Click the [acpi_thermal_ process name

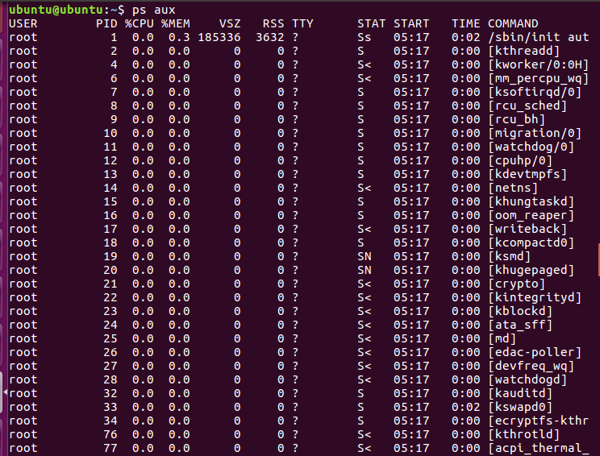[539, 448]
